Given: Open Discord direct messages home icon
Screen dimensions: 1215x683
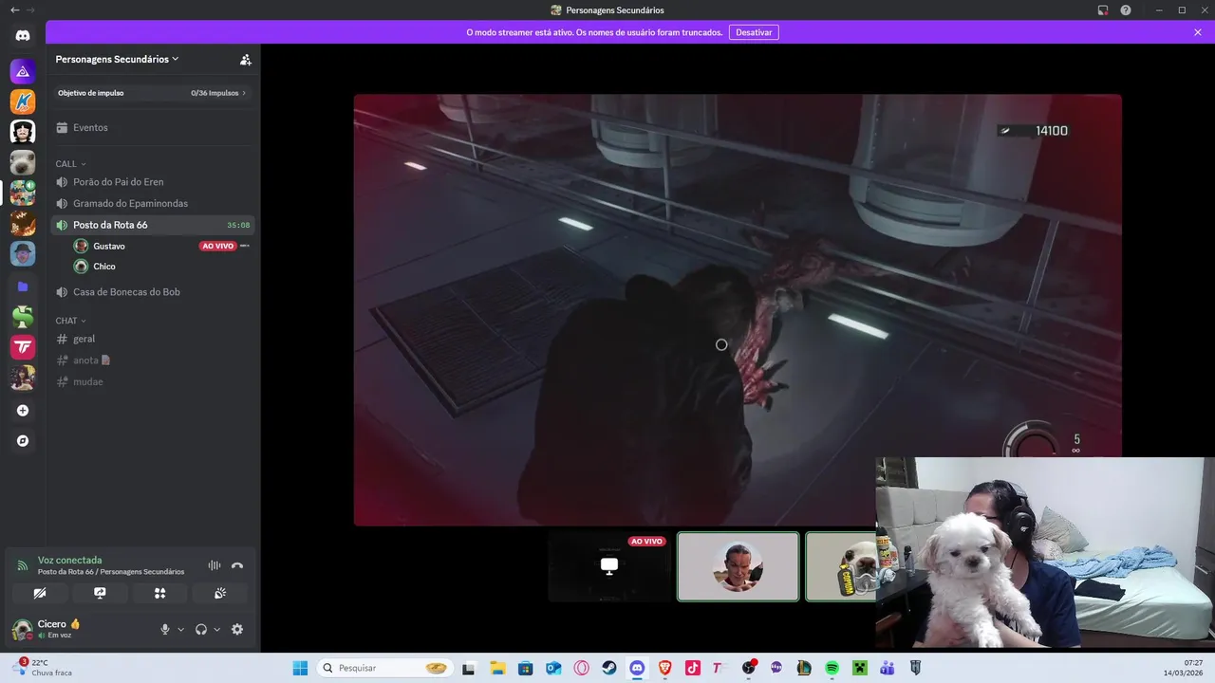Looking at the screenshot, I should click(23, 36).
